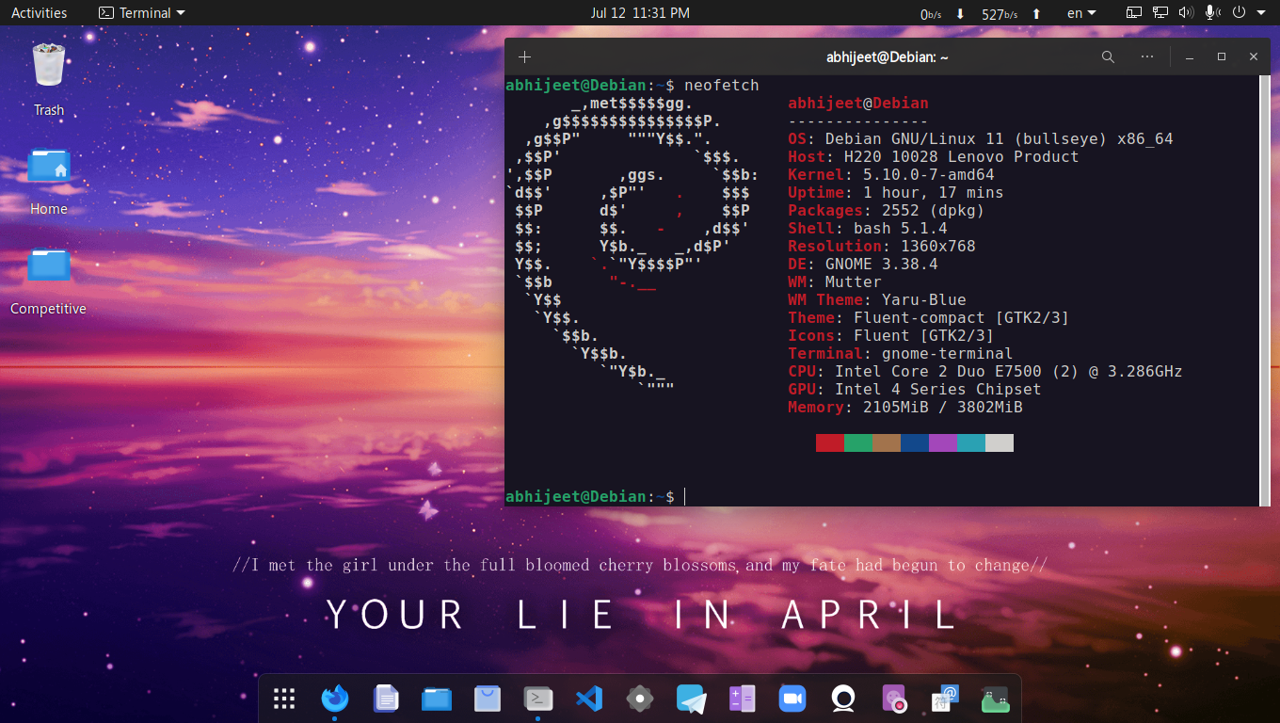Screen dimensions: 1280x723
Task: Click the Shell: bash 5.1.4 line
Action: click(x=868, y=228)
